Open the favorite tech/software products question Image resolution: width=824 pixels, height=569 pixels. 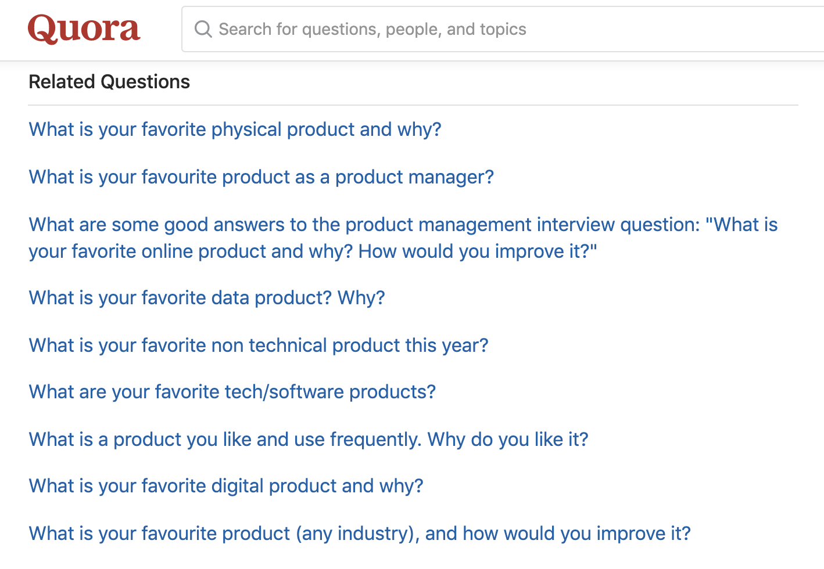tap(232, 391)
